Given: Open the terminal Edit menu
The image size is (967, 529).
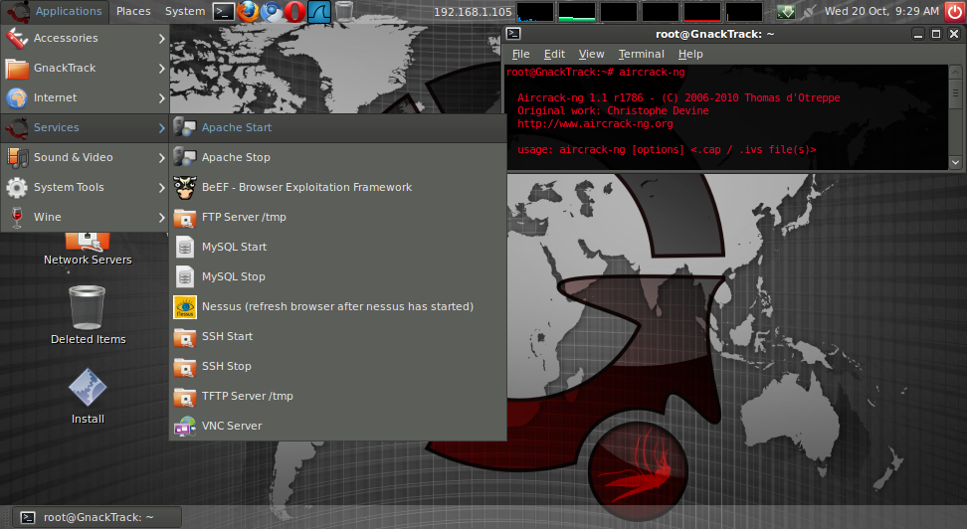Looking at the screenshot, I should (554, 55).
